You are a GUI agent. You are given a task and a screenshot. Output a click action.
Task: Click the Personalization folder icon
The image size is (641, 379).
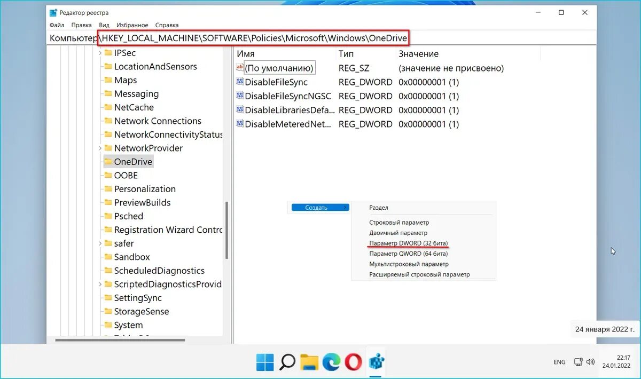click(x=108, y=189)
